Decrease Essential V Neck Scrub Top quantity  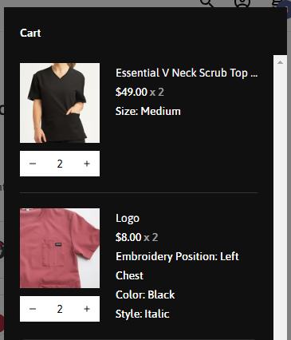coord(33,164)
